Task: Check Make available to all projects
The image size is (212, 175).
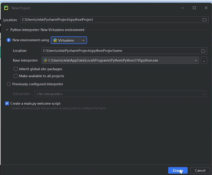Action: tap(16, 76)
